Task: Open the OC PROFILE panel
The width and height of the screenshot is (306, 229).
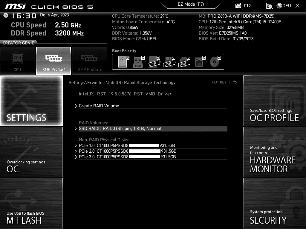Action: [x=274, y=101]
